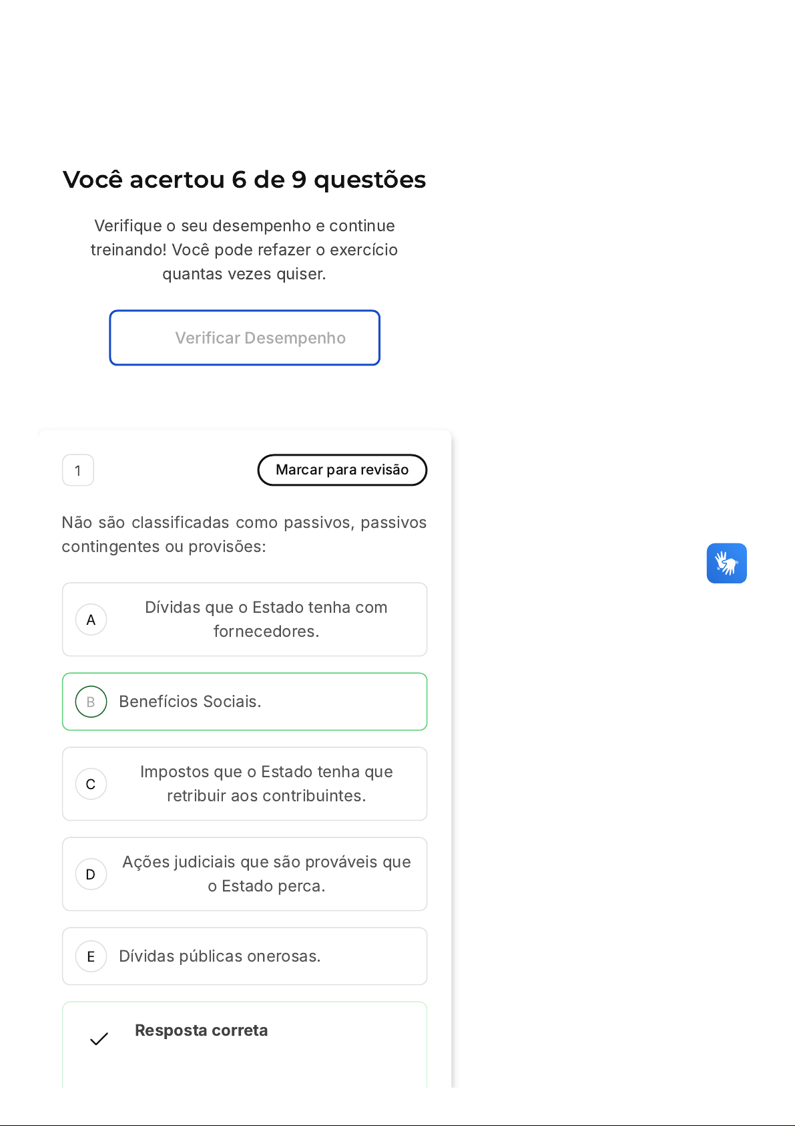Click the question text 'Não são classificadas como passivos'

click(x=244, y=534)
